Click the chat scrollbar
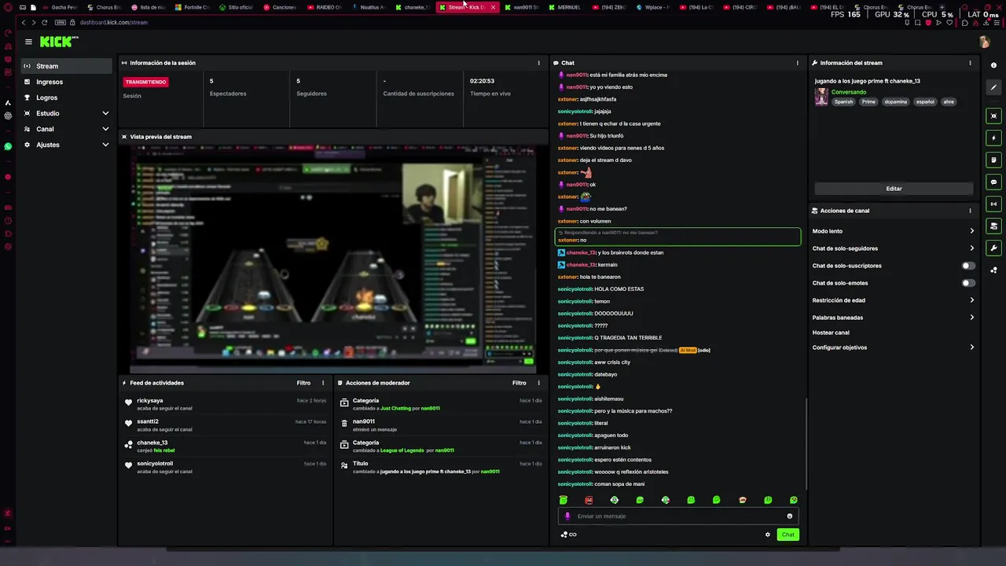 pyautogui.click(x=806, y=444)
